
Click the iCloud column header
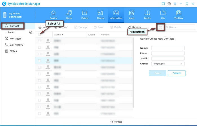pyautogui.click(x=91, y=35)
